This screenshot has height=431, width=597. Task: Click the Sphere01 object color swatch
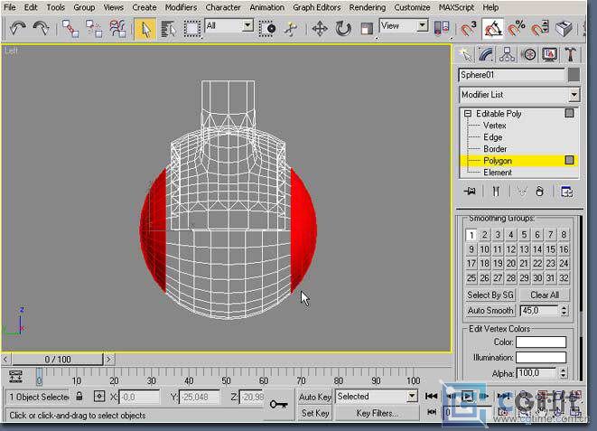pyautogui.click(x=574, y=75)
